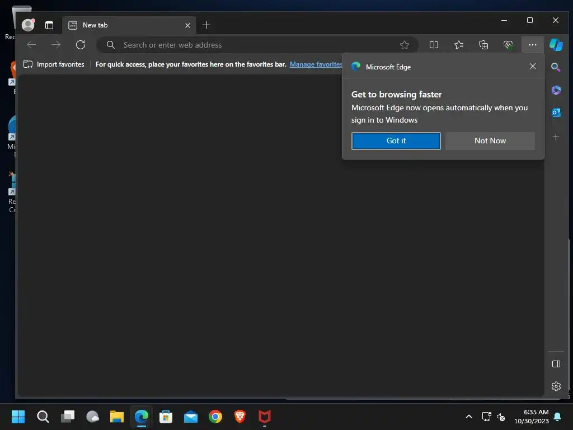
Task: Go back with the back arrow
Action: pos(31,45)
